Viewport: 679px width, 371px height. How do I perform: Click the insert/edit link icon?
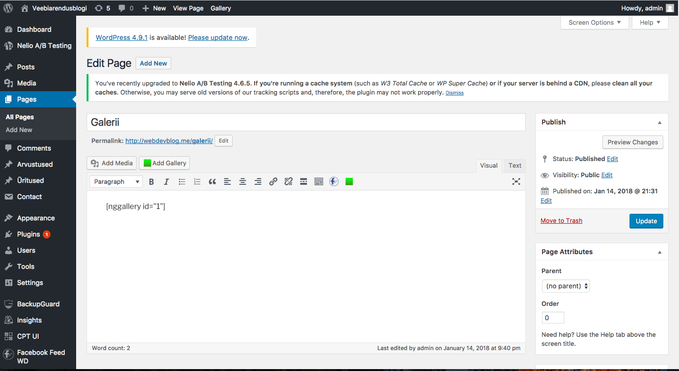tap(273, 181)
